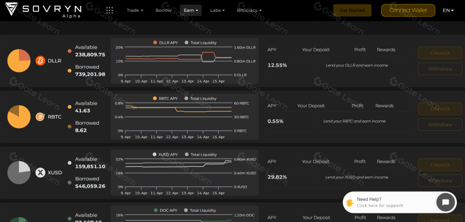Click the 0.55% APY value
The image size is (465, 222).
[x=276, y=121]
